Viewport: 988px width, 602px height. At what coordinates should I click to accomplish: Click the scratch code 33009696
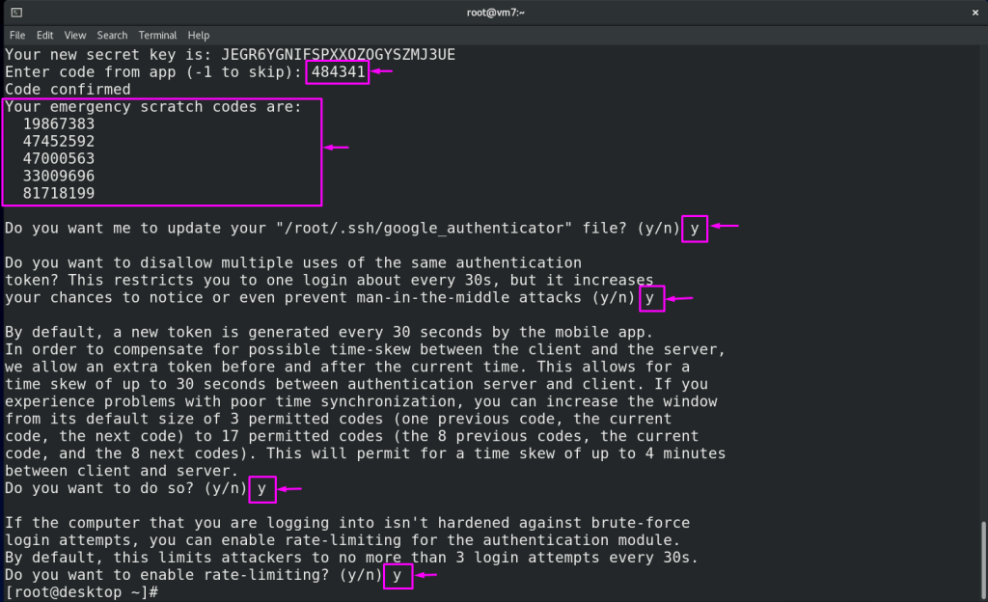59,177
